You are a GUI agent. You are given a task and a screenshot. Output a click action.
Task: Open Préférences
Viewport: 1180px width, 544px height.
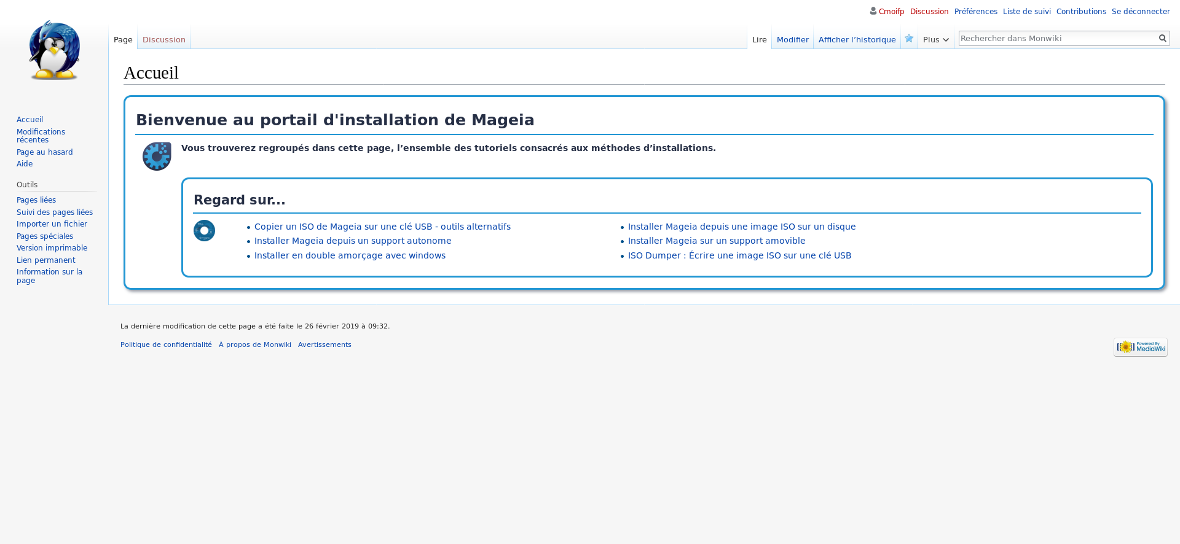coord(975,12)
